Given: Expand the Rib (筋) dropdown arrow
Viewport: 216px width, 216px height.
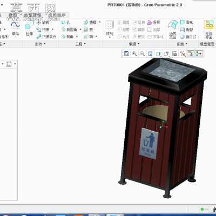Looking at the screenshot, I should point(96,37).
